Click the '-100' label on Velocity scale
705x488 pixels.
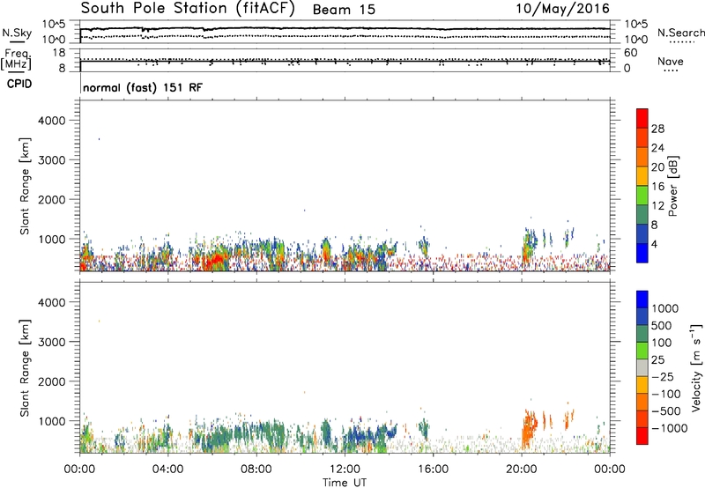[x=666, y=394]
